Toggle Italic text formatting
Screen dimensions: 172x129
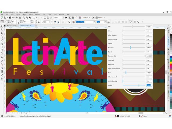coord(66,22)
